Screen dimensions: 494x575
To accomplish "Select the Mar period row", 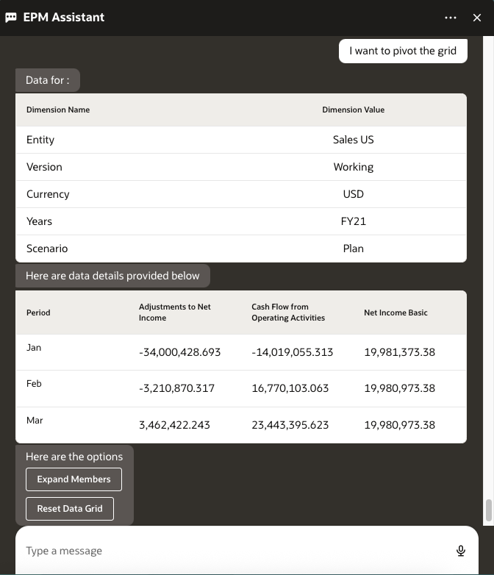I will pos(35,421).
